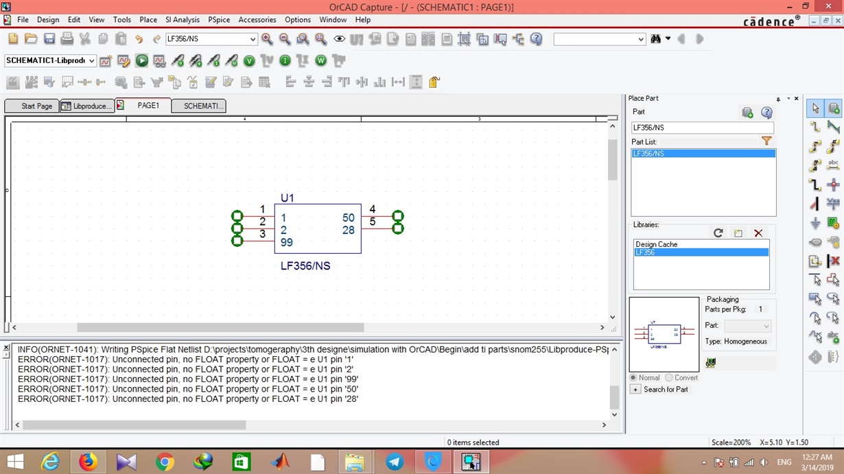Enable bias voltage display V icon

coord(249,61)
